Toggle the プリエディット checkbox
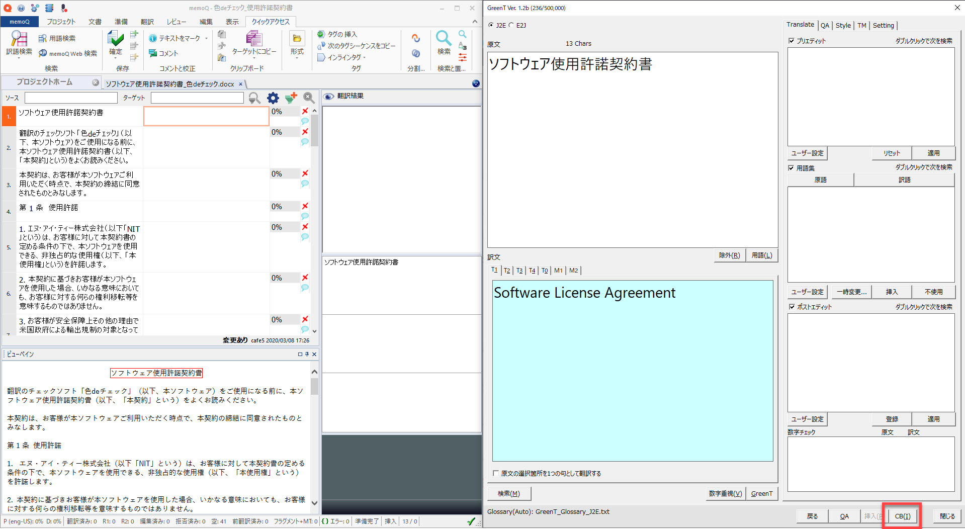 coord(792,41)
